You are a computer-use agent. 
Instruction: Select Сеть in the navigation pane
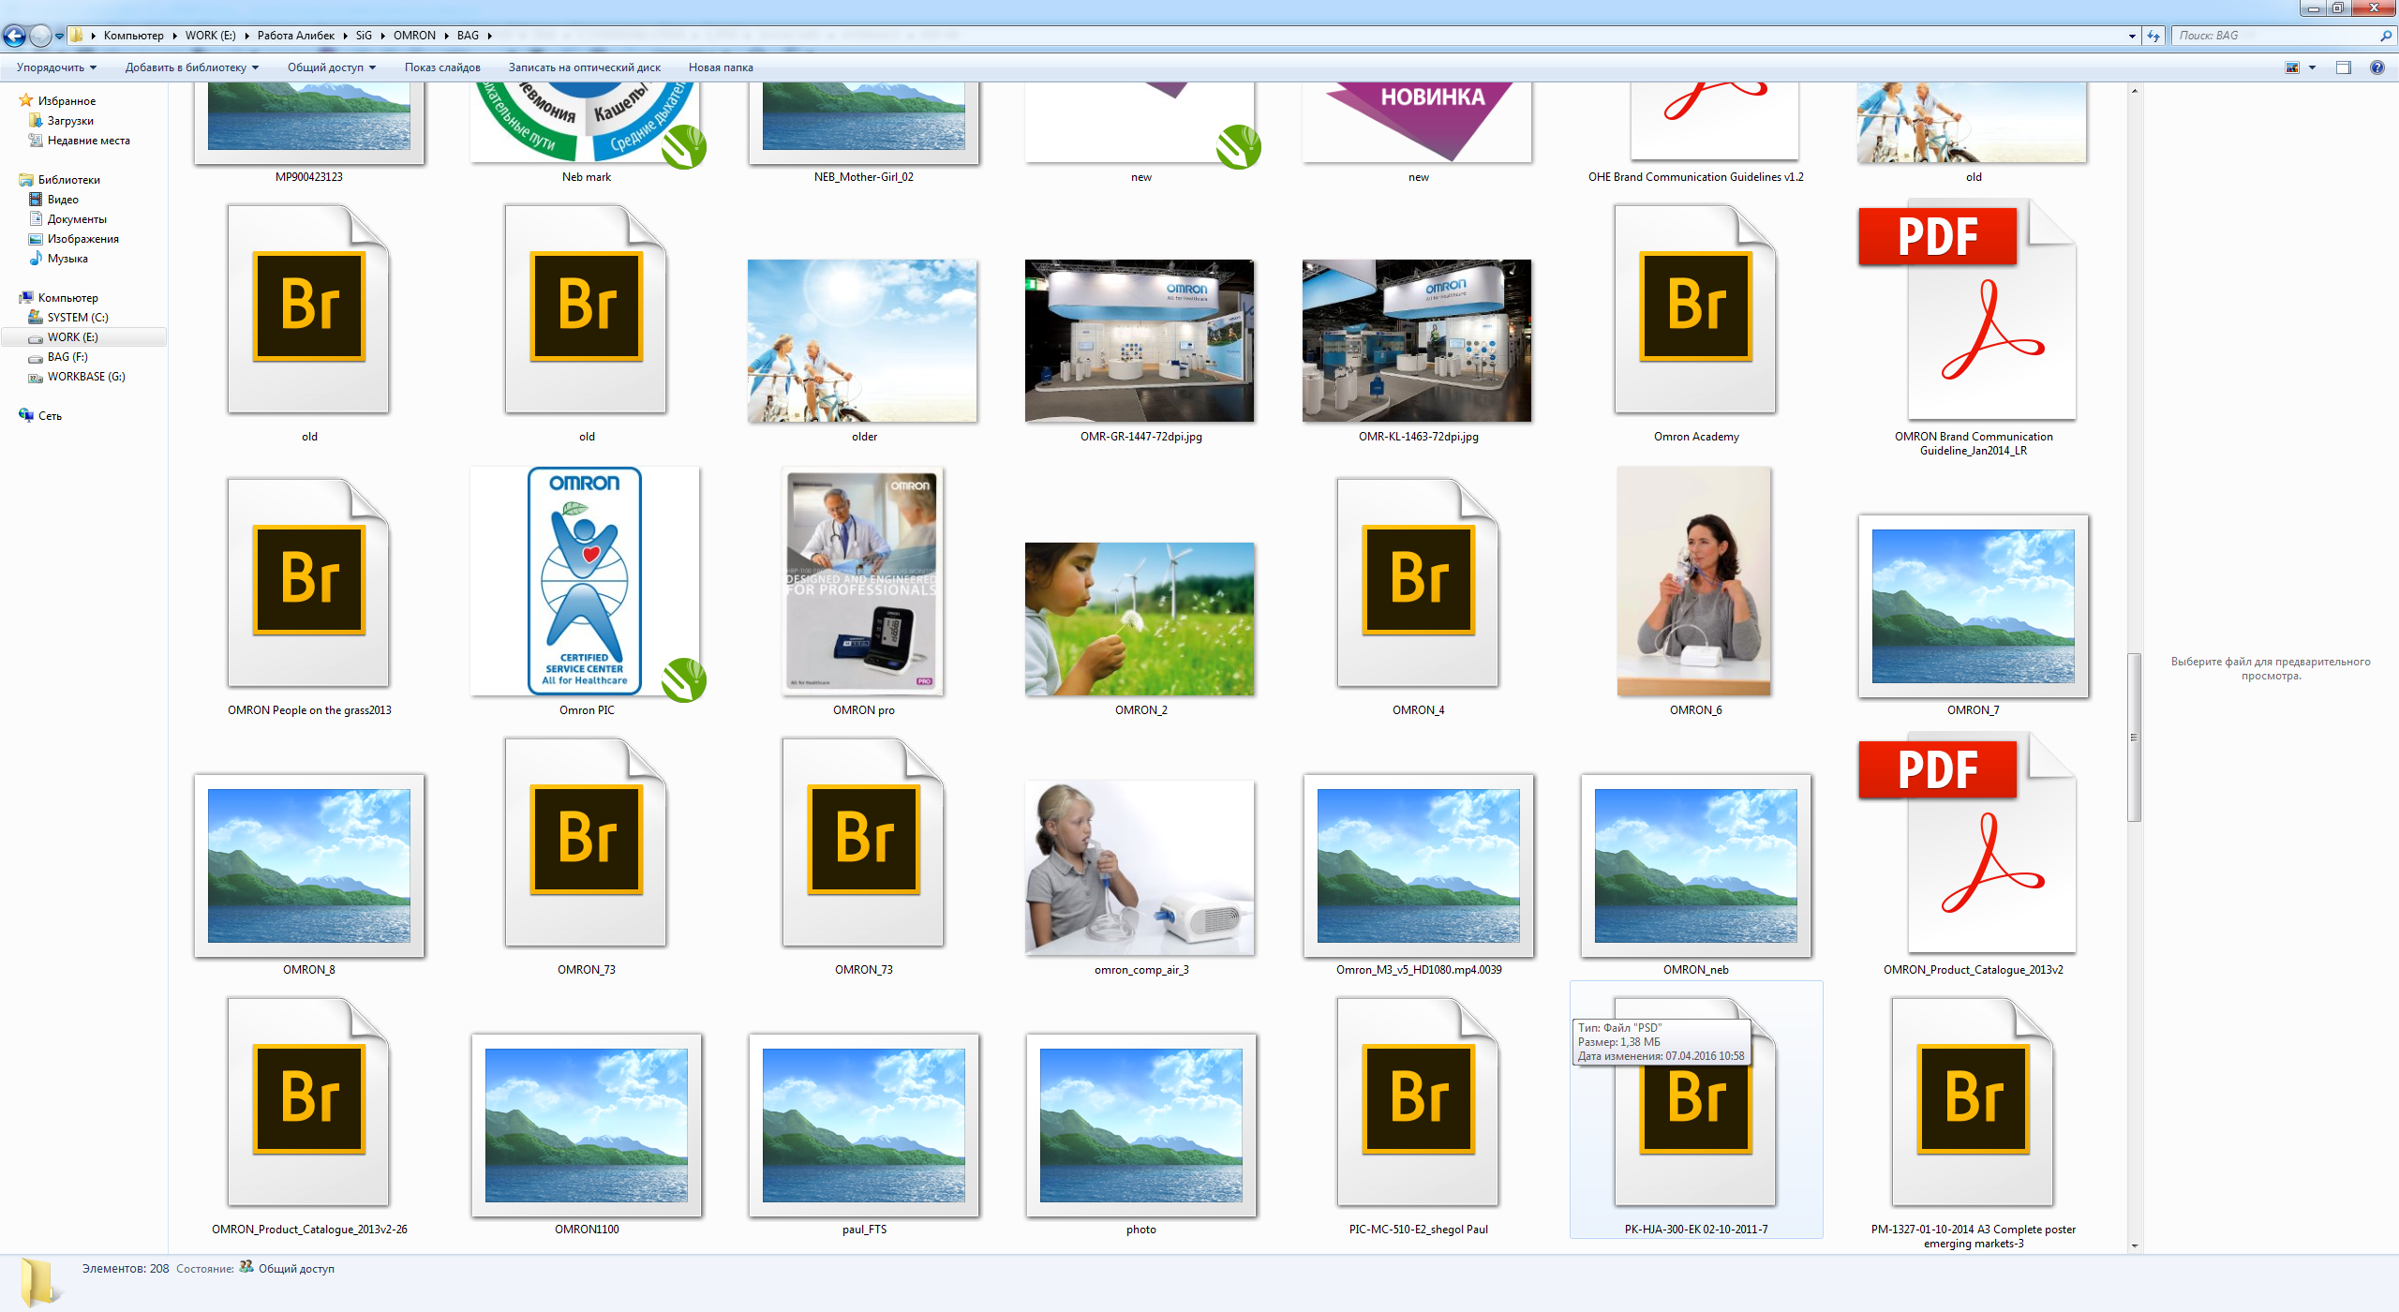click(50, 416)
